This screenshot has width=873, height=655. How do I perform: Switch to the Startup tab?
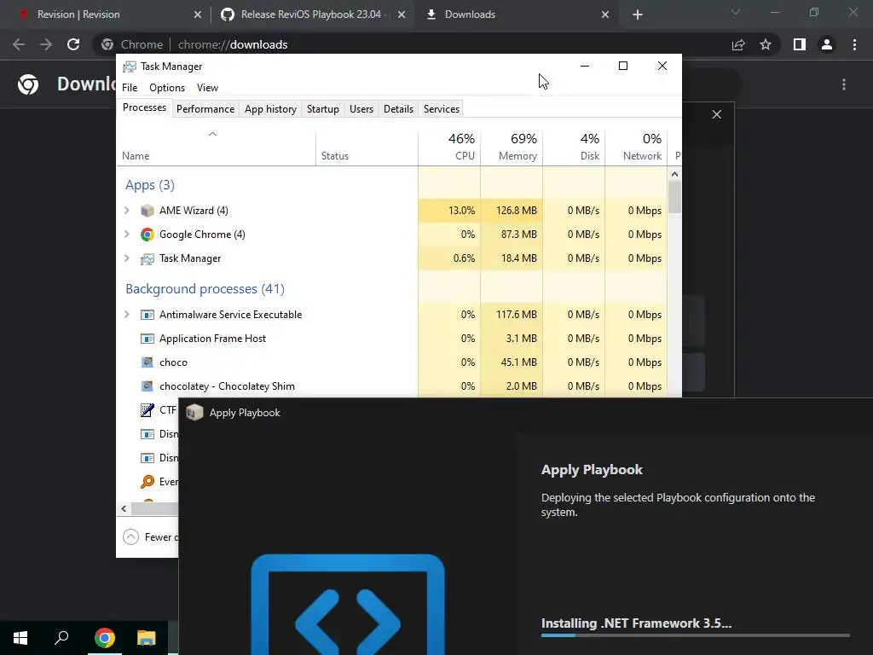(323, 109)
